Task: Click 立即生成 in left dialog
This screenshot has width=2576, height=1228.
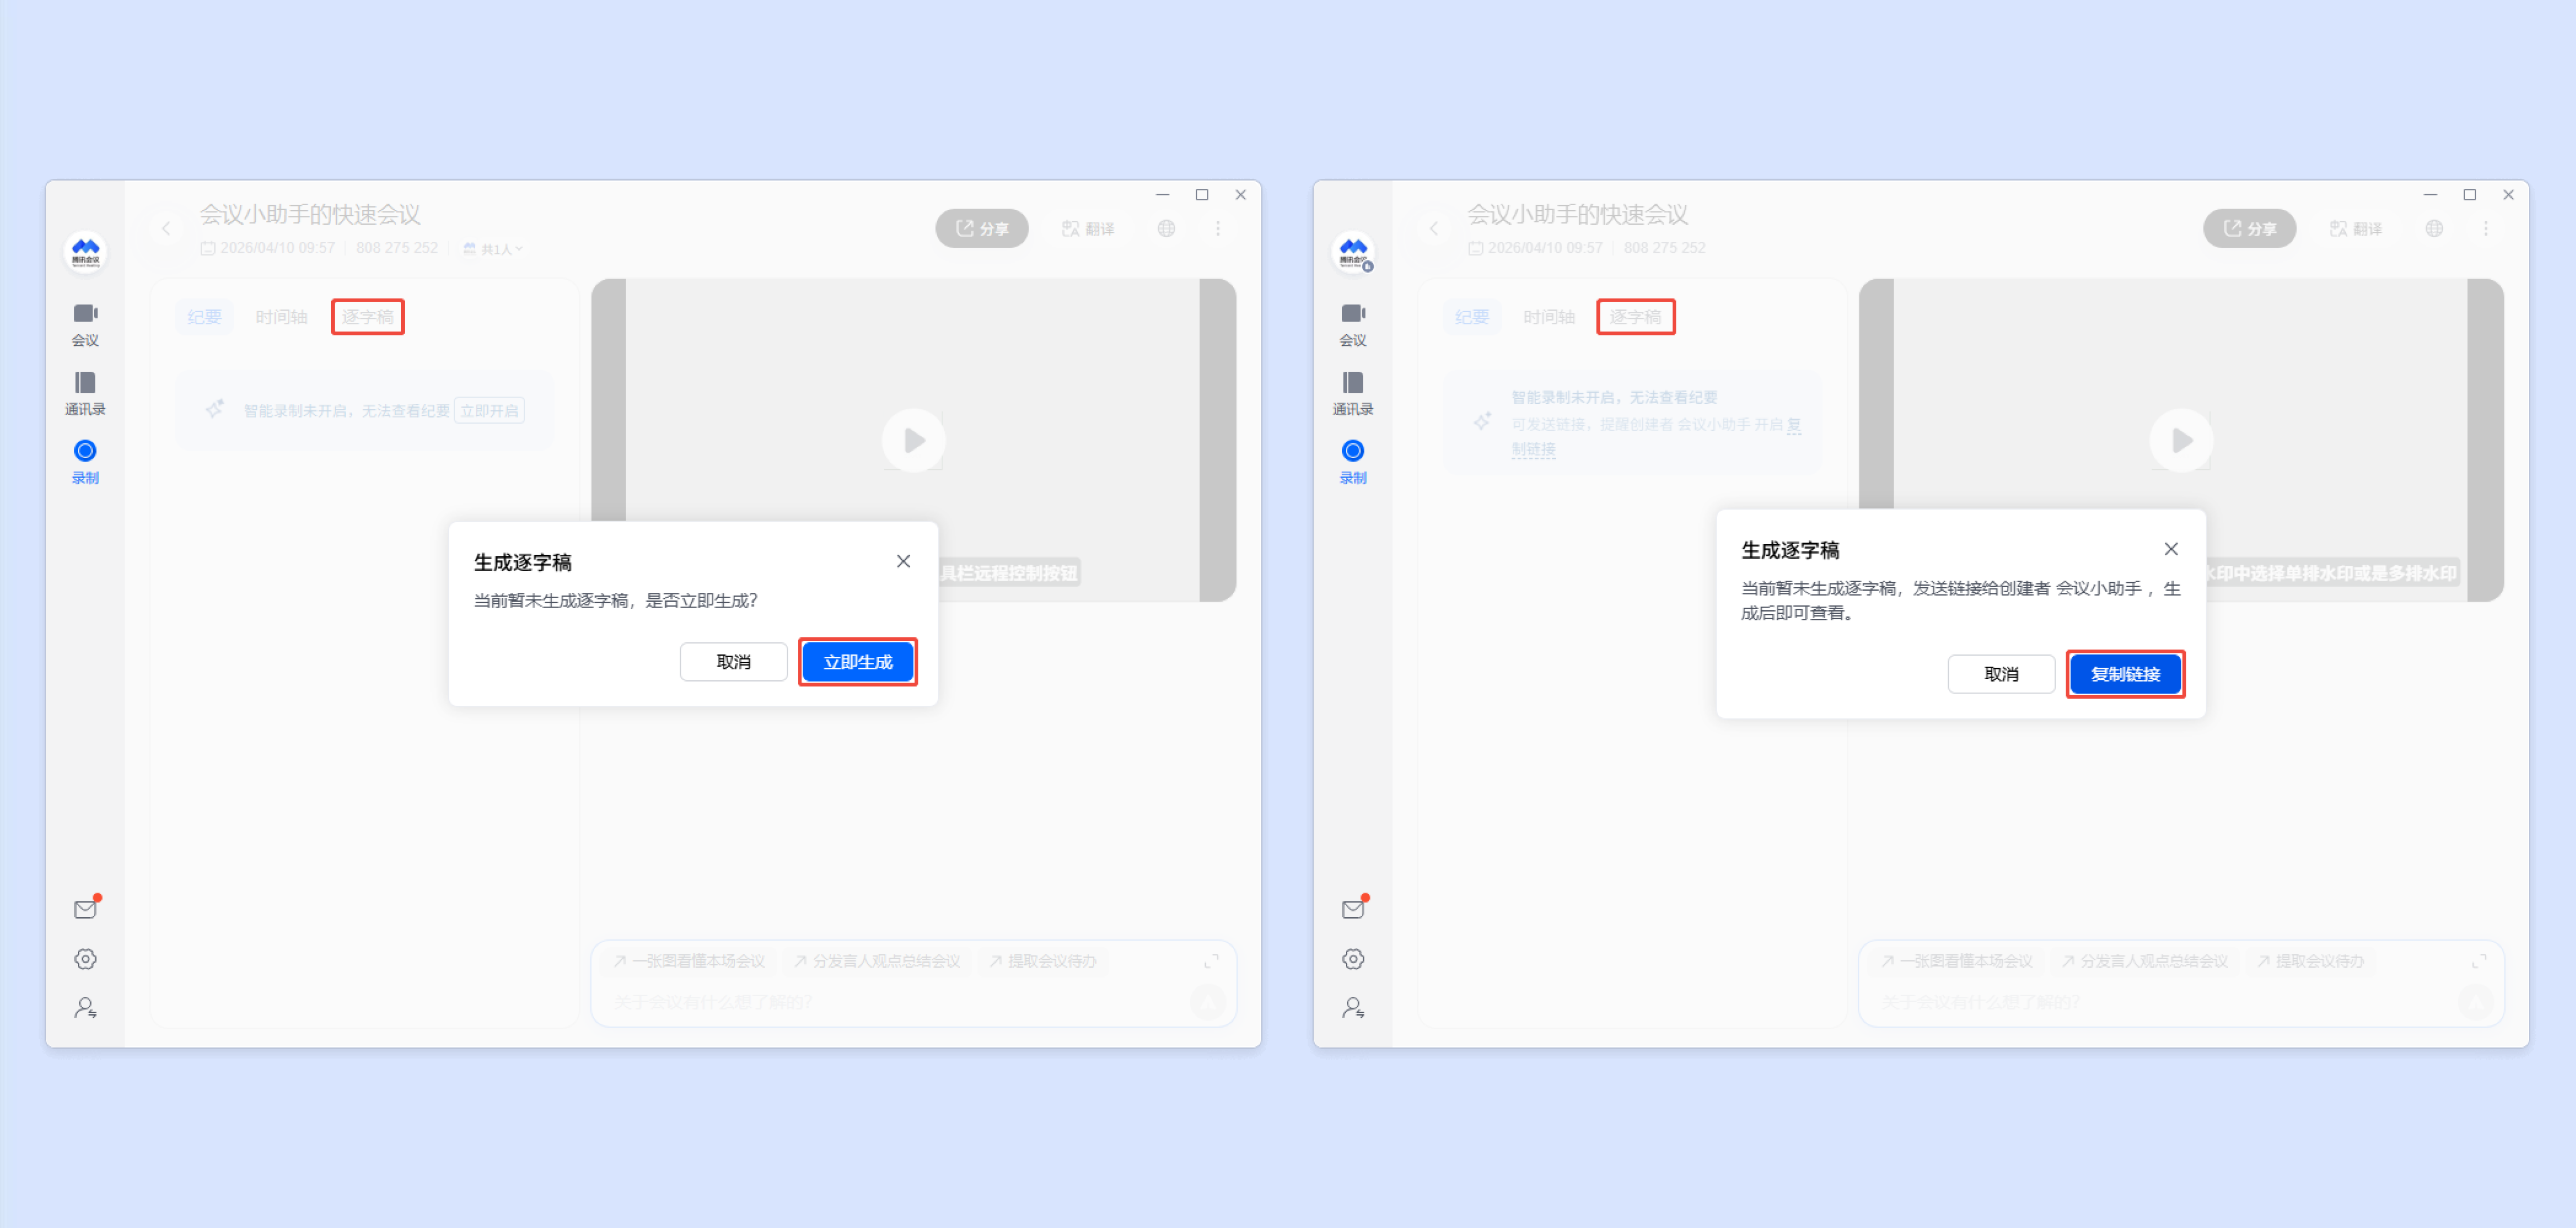Action: pyautogui.click(x=858, y=662)
